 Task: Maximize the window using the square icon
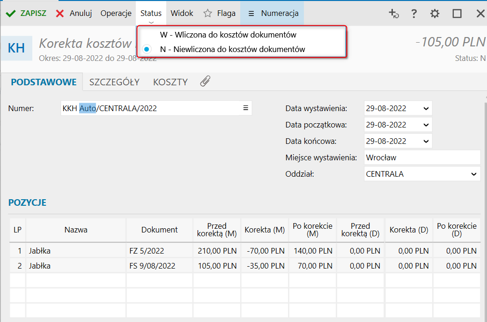point(457,14)
